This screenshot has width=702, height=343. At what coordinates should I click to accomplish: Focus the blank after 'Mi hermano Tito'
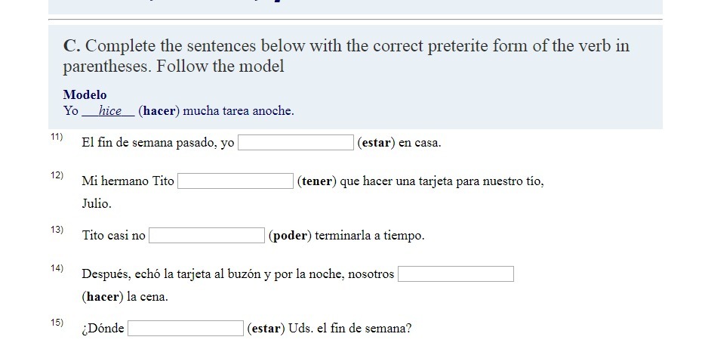(235, 181)
